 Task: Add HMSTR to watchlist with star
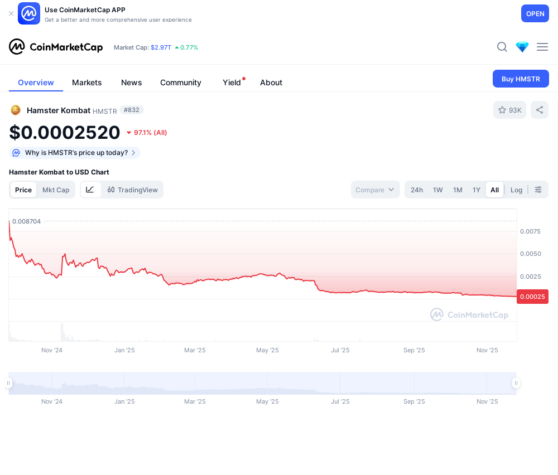(x=509, y=110)
